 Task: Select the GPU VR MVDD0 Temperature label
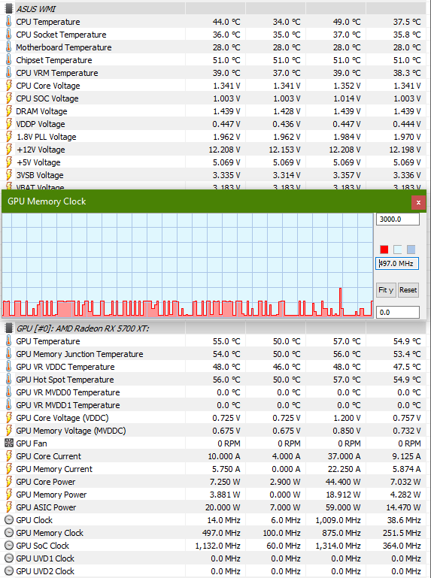(x=68, y=392)
